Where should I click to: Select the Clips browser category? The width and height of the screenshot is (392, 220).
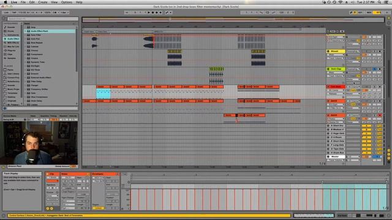11,54
